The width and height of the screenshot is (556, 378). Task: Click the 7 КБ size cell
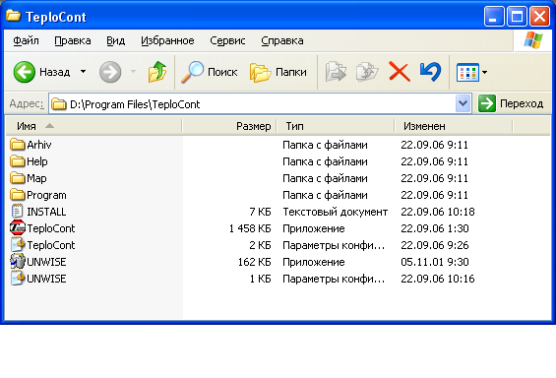[x=260, y=212]
